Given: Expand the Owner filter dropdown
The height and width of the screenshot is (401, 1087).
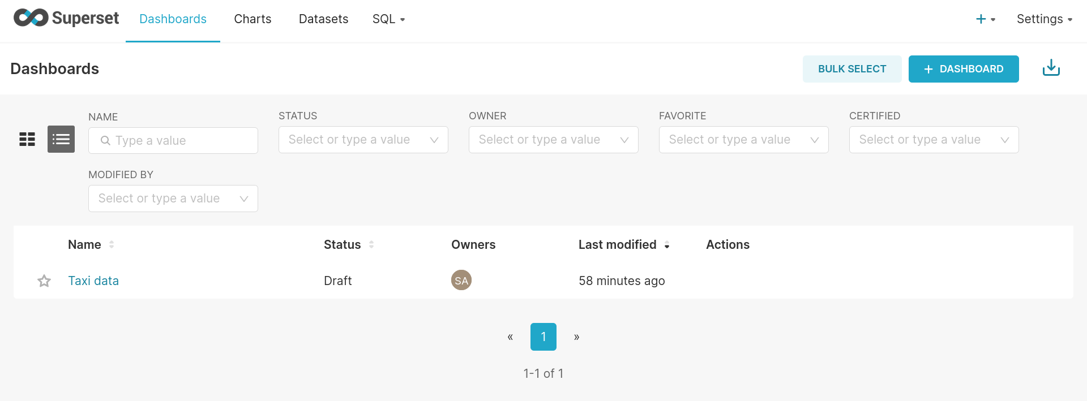Looking at the screenshot, I should click(x=553, y=140).
